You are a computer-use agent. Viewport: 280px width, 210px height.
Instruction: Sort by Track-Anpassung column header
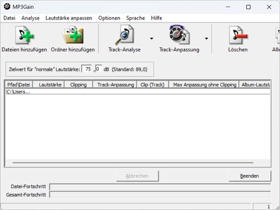point(115,85)
